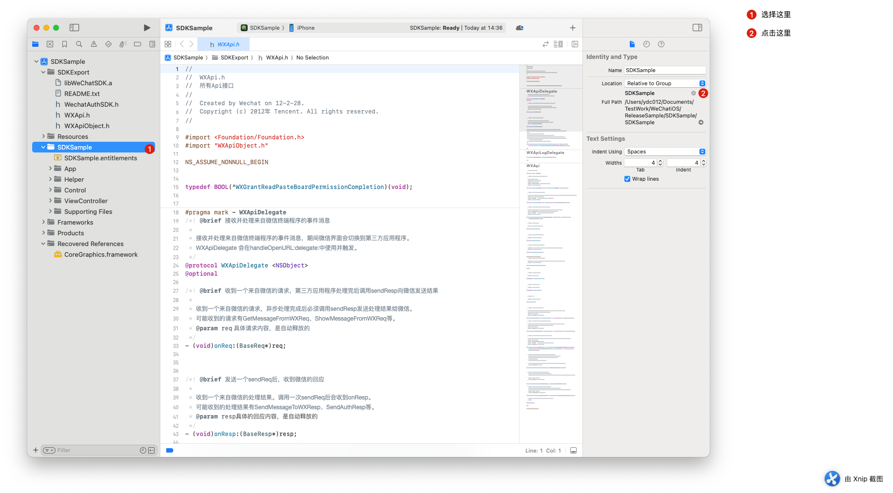Click the Xcode Cloud status icon

coord(520,28)
